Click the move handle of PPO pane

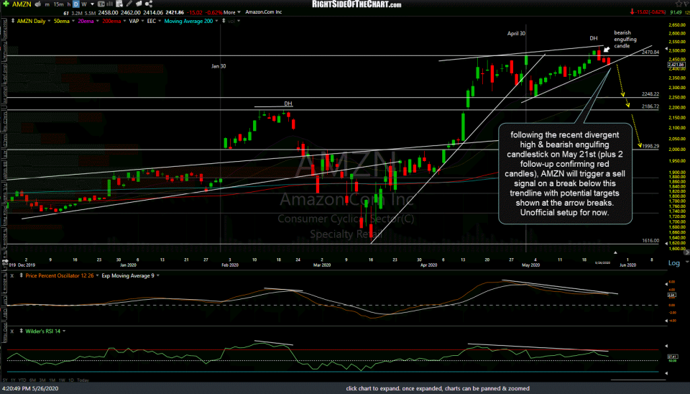(x=21, y=275)
